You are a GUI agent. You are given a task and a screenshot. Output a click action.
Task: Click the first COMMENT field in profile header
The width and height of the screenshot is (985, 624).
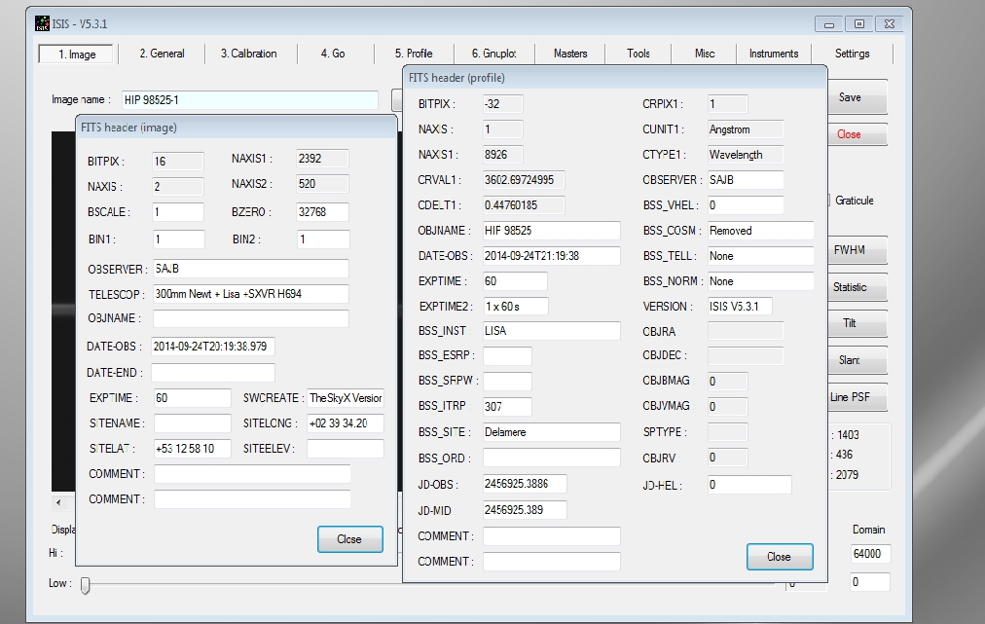(x=552, y=536)
